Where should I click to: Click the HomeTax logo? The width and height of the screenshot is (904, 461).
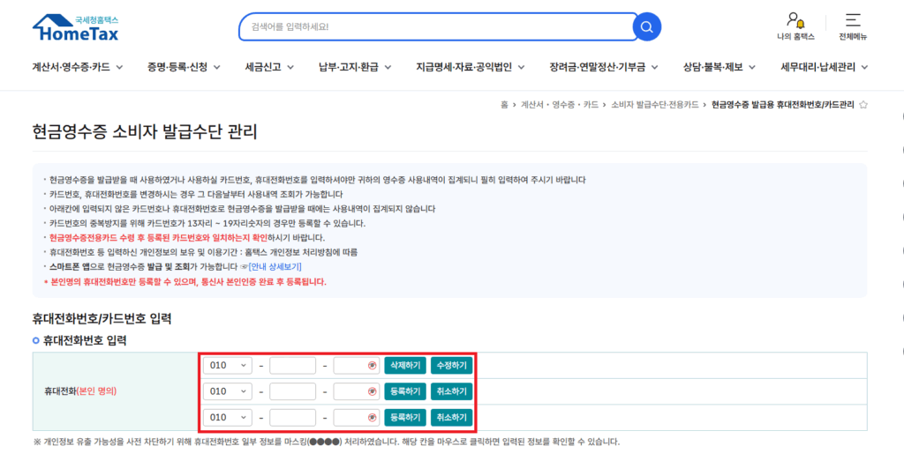[x=76, y=27]
